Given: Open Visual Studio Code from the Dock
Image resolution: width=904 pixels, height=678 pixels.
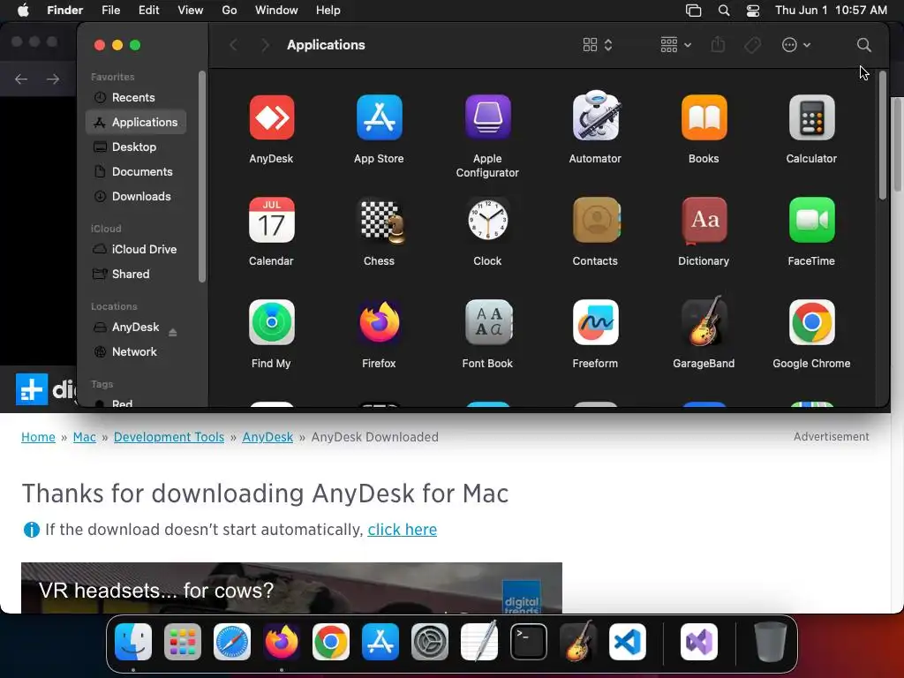Looking at the screenshot, I should pos(628,642).
